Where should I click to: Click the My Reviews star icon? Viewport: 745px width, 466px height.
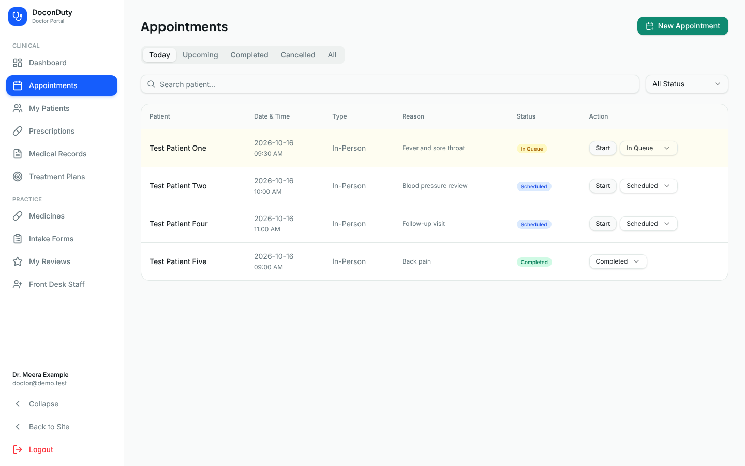[18, 261]
